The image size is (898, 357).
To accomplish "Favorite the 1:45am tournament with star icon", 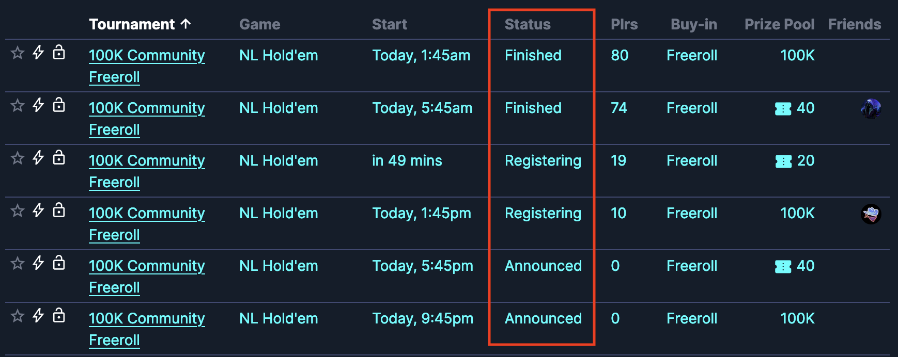I will (18, 53).
